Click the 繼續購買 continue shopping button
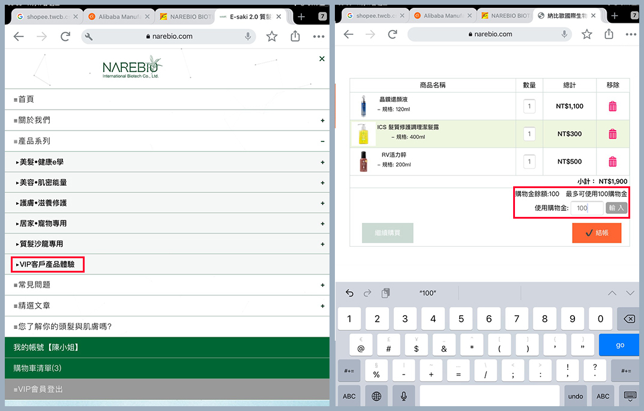644x411 pixels. click(x=387, y=233)
